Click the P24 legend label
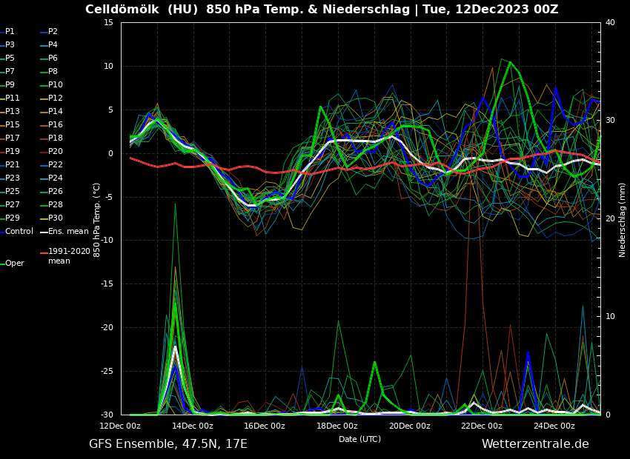This screenshot has height=459, width=630. pyautogui.click(x=56, y=178)
